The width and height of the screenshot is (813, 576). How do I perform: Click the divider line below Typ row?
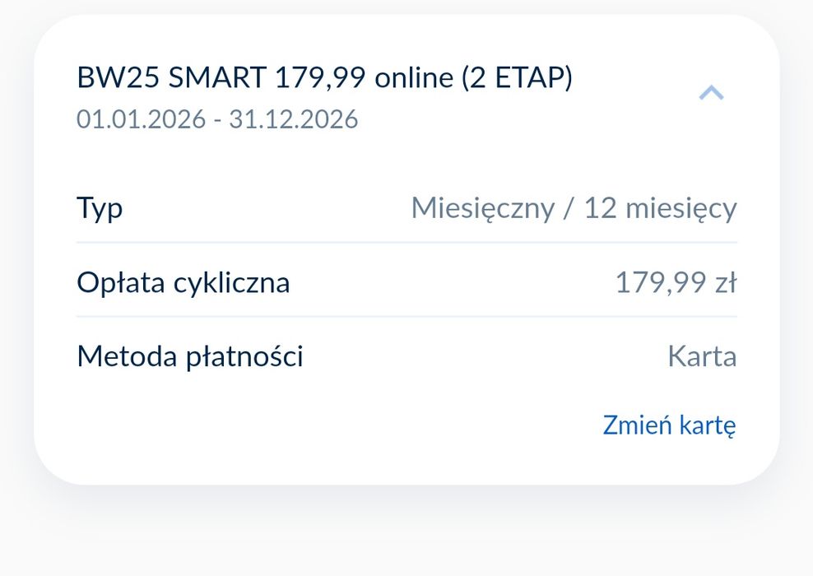point(406,243)
